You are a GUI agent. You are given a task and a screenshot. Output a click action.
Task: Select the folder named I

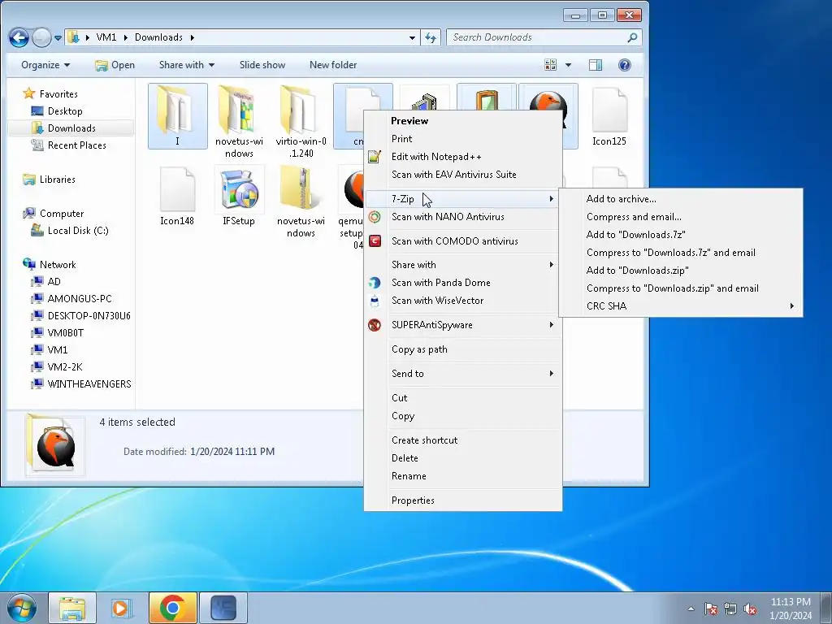pyautogui.click(x=177, y=116)
